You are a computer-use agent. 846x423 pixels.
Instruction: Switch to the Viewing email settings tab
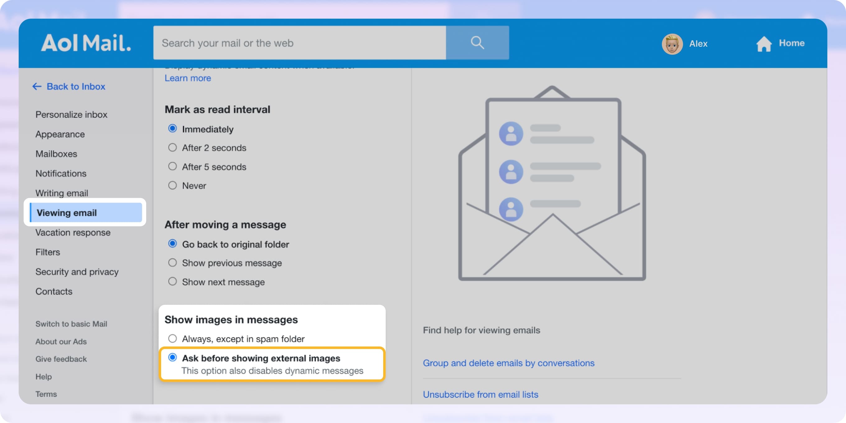pos(67,212)
